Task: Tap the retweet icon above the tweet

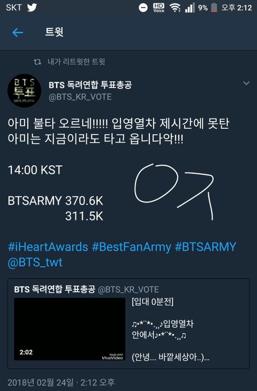Action: (37, 62)
